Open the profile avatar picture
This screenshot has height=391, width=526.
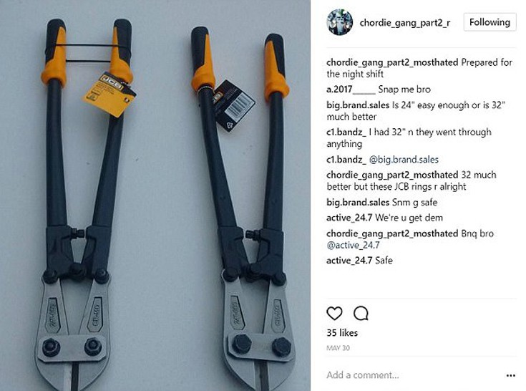click(339, 22)
